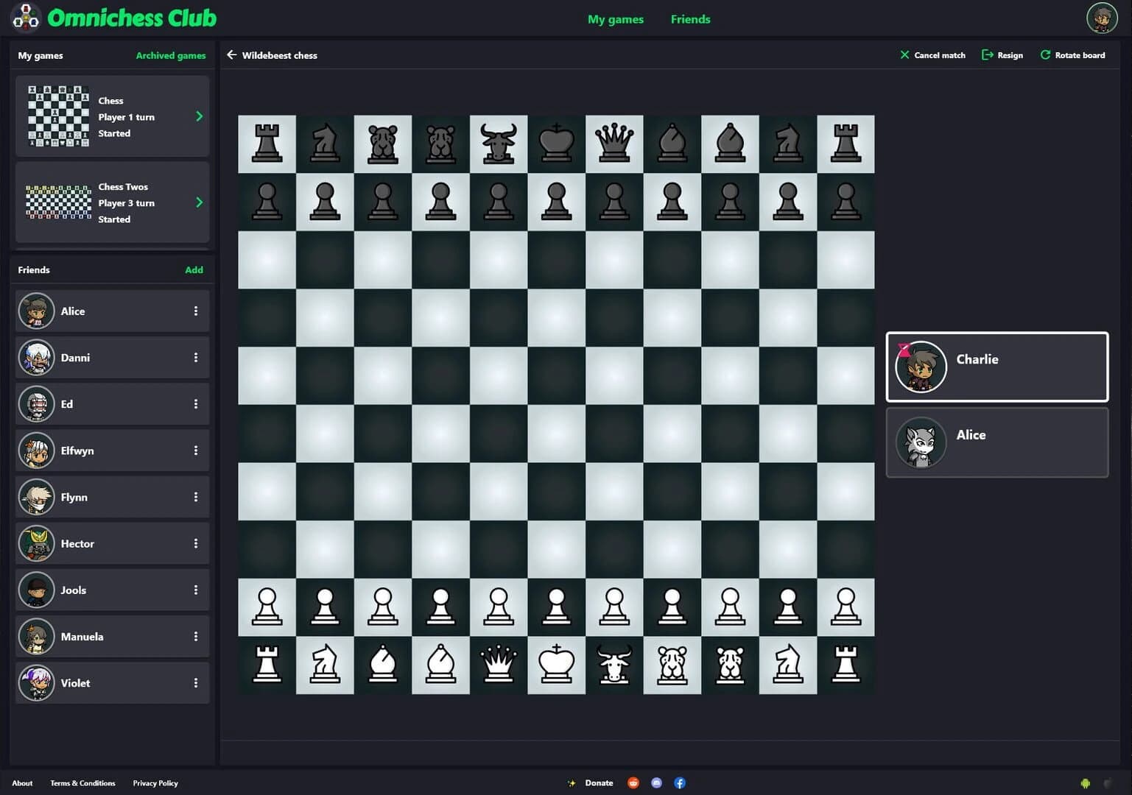This screenshot has height=795, width=1132.
Task: Click the friend name Manuela
Action: click(x=82, y=636)
